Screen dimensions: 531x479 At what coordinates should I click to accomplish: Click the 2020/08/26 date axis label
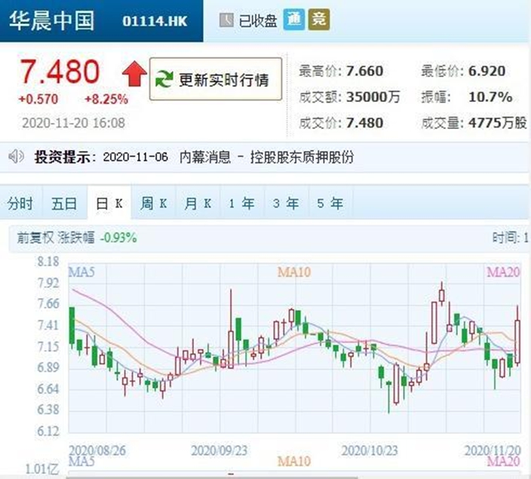coord(97,450)
